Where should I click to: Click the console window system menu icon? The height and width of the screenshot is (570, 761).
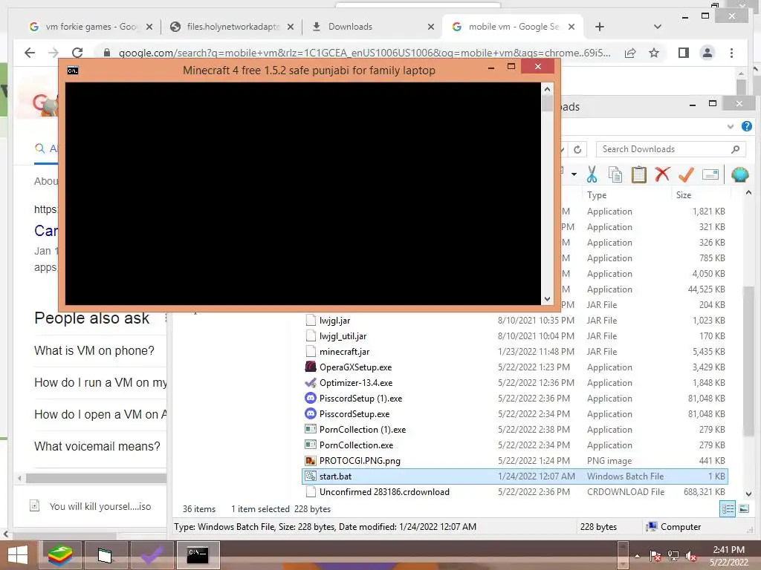click(73, 71)
